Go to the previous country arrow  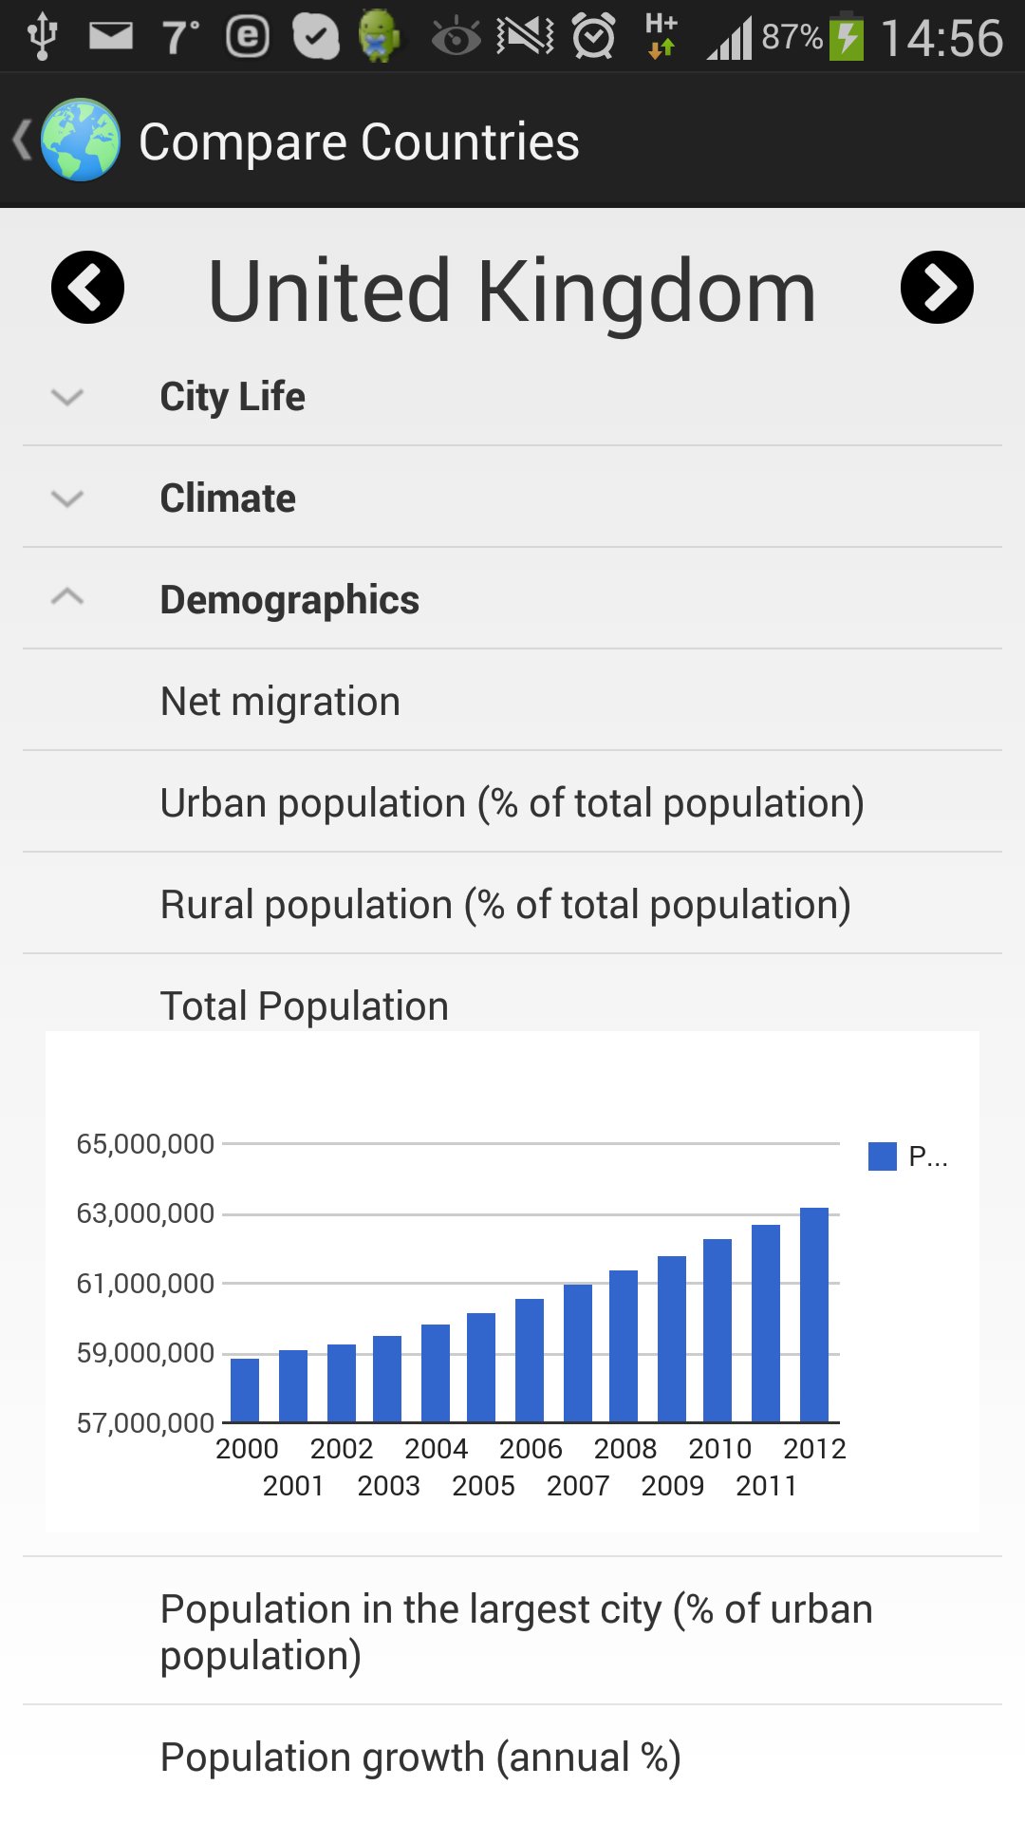pos(87,288)
